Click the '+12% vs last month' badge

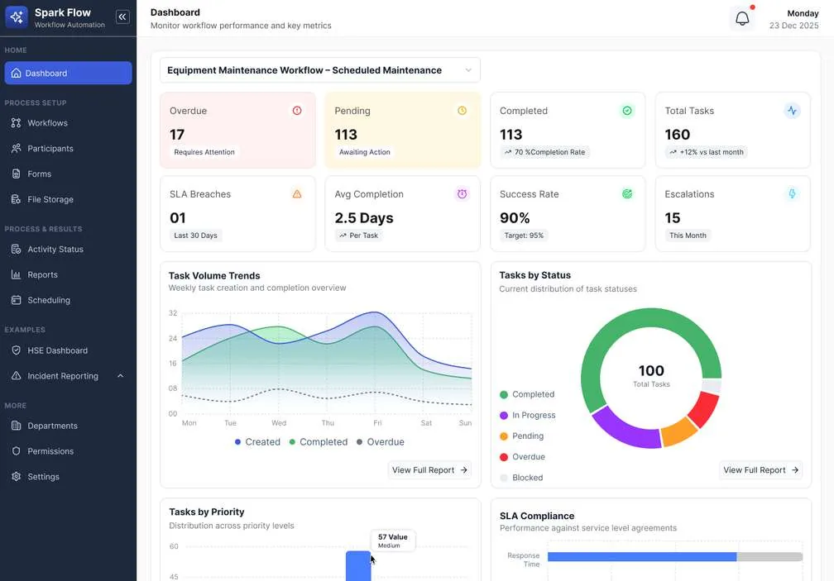(x=706, y=152)
